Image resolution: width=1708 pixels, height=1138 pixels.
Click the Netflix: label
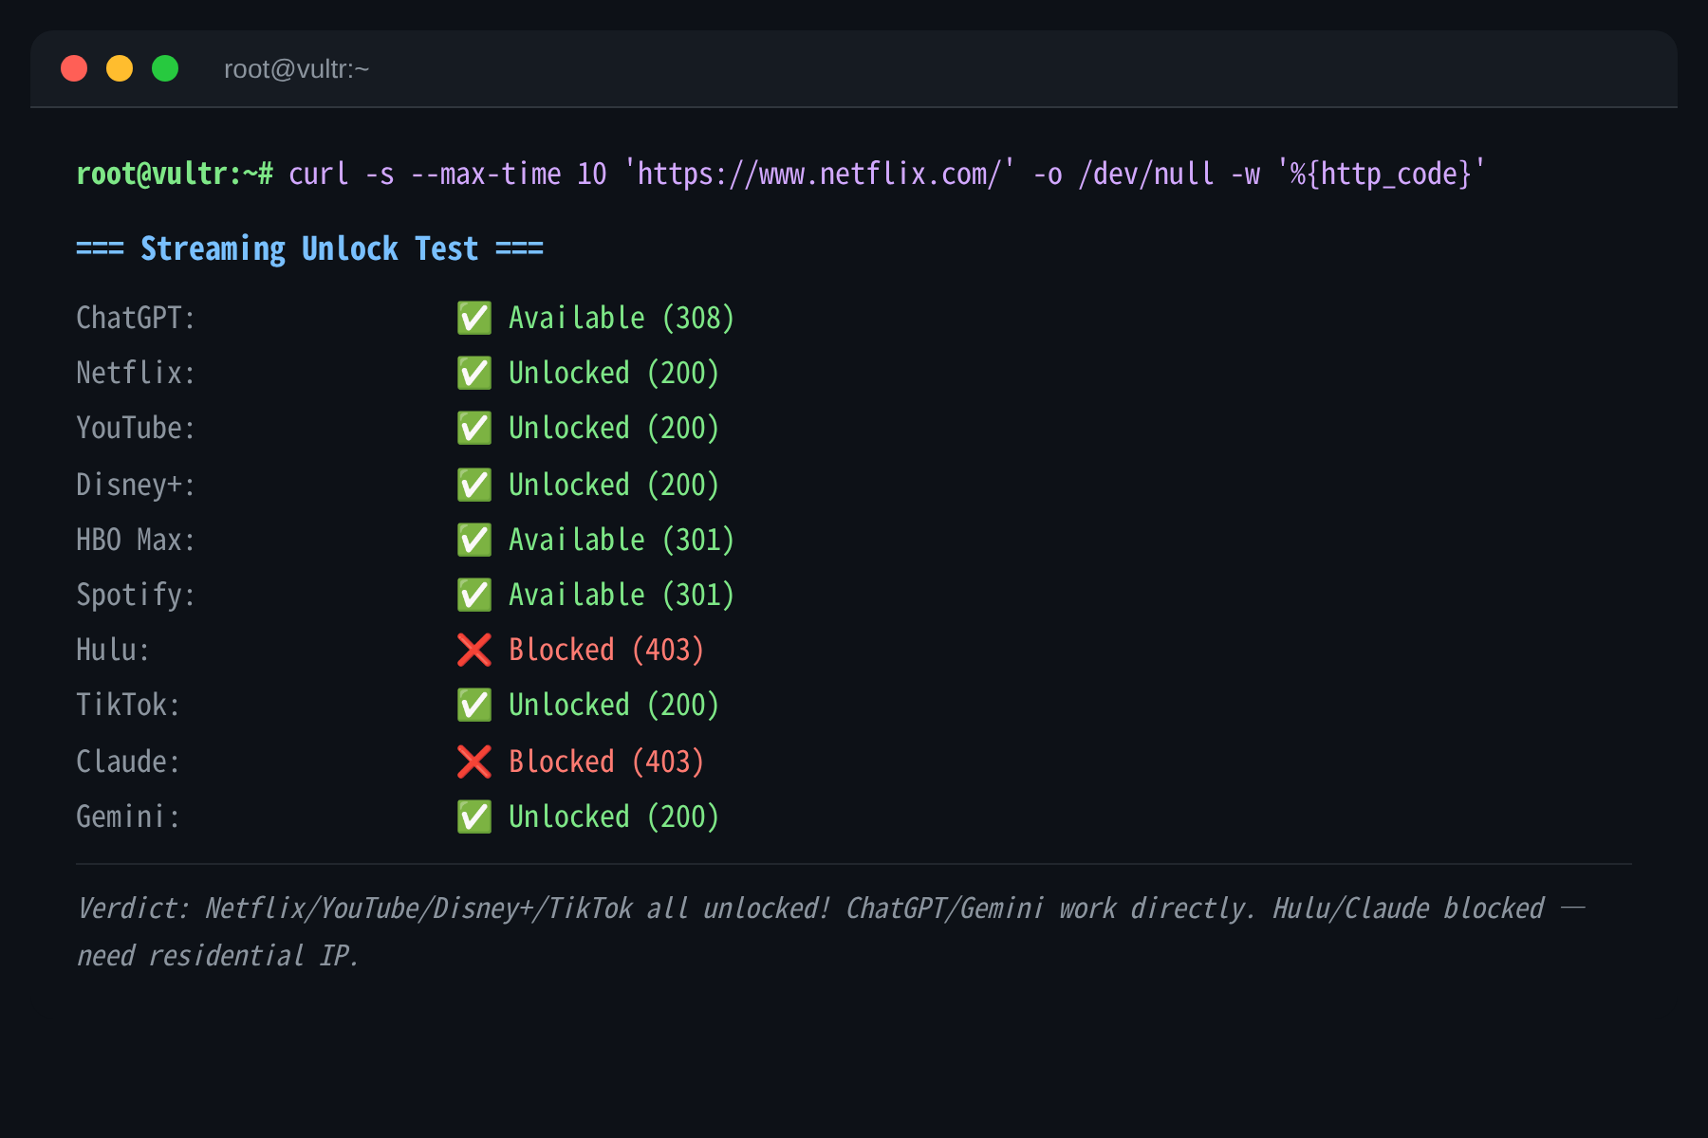tap(136, 373)
